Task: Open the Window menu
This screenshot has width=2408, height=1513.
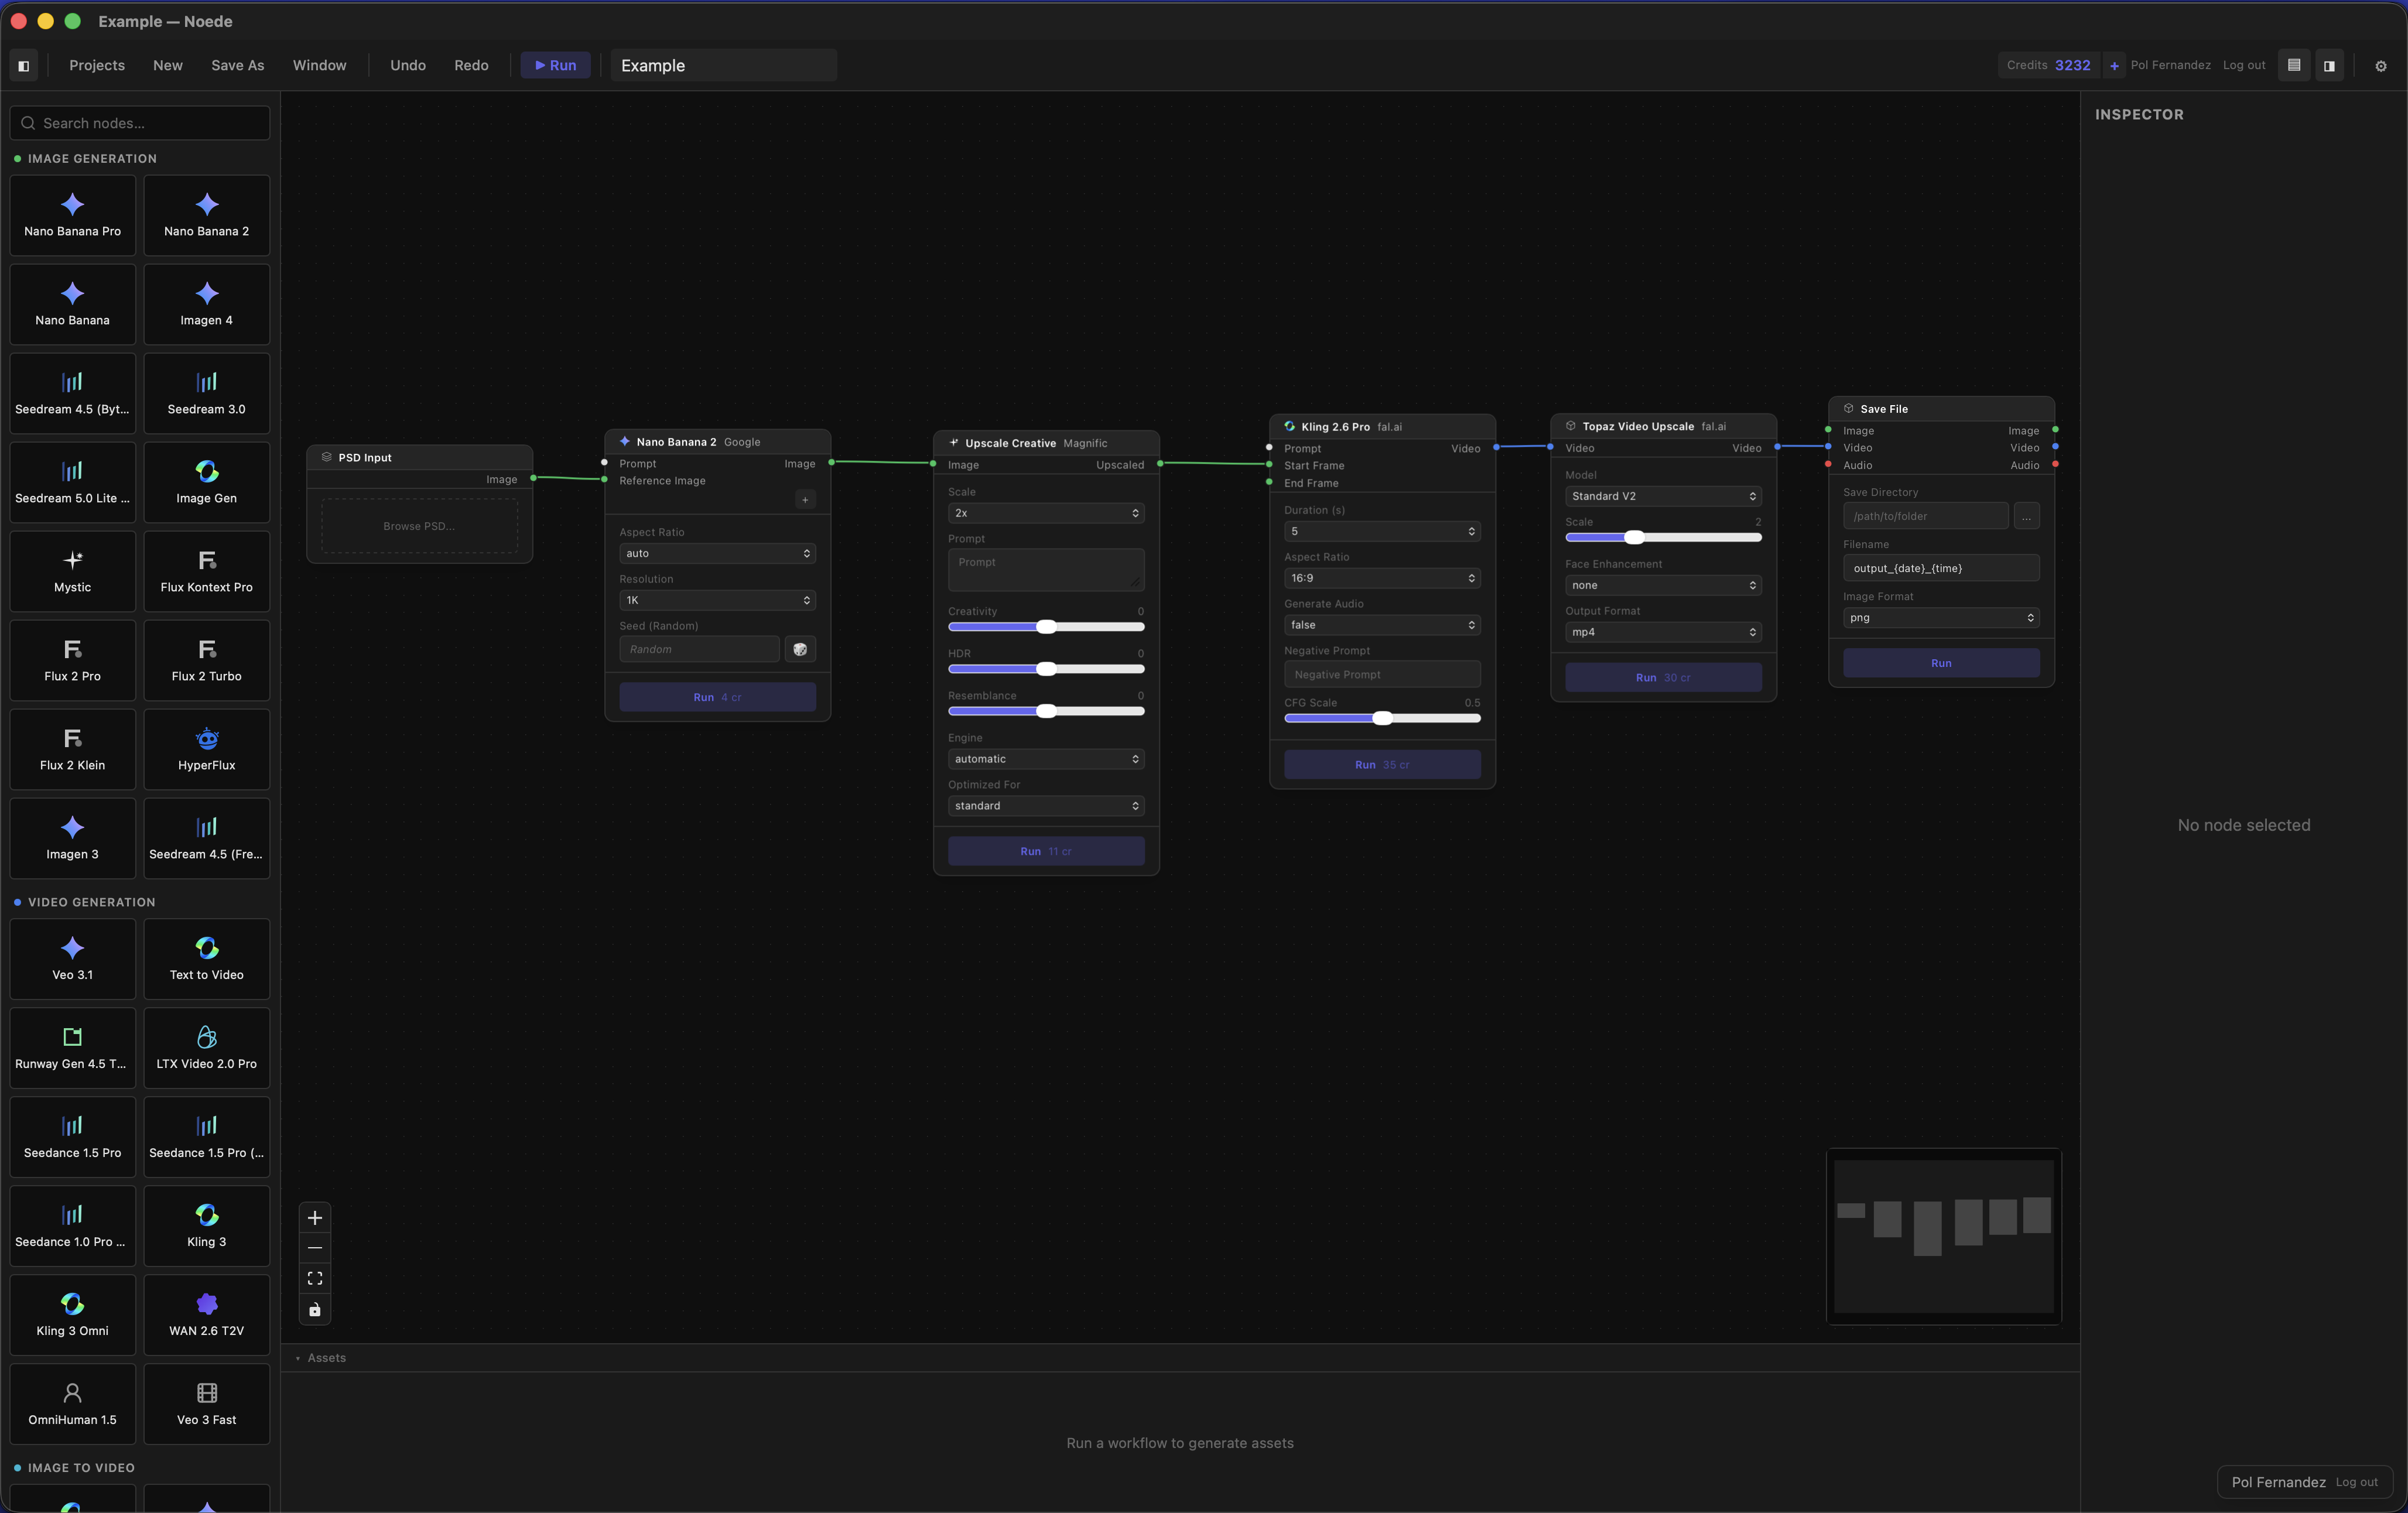Action: pyautogui.click(x=319, y=65)
